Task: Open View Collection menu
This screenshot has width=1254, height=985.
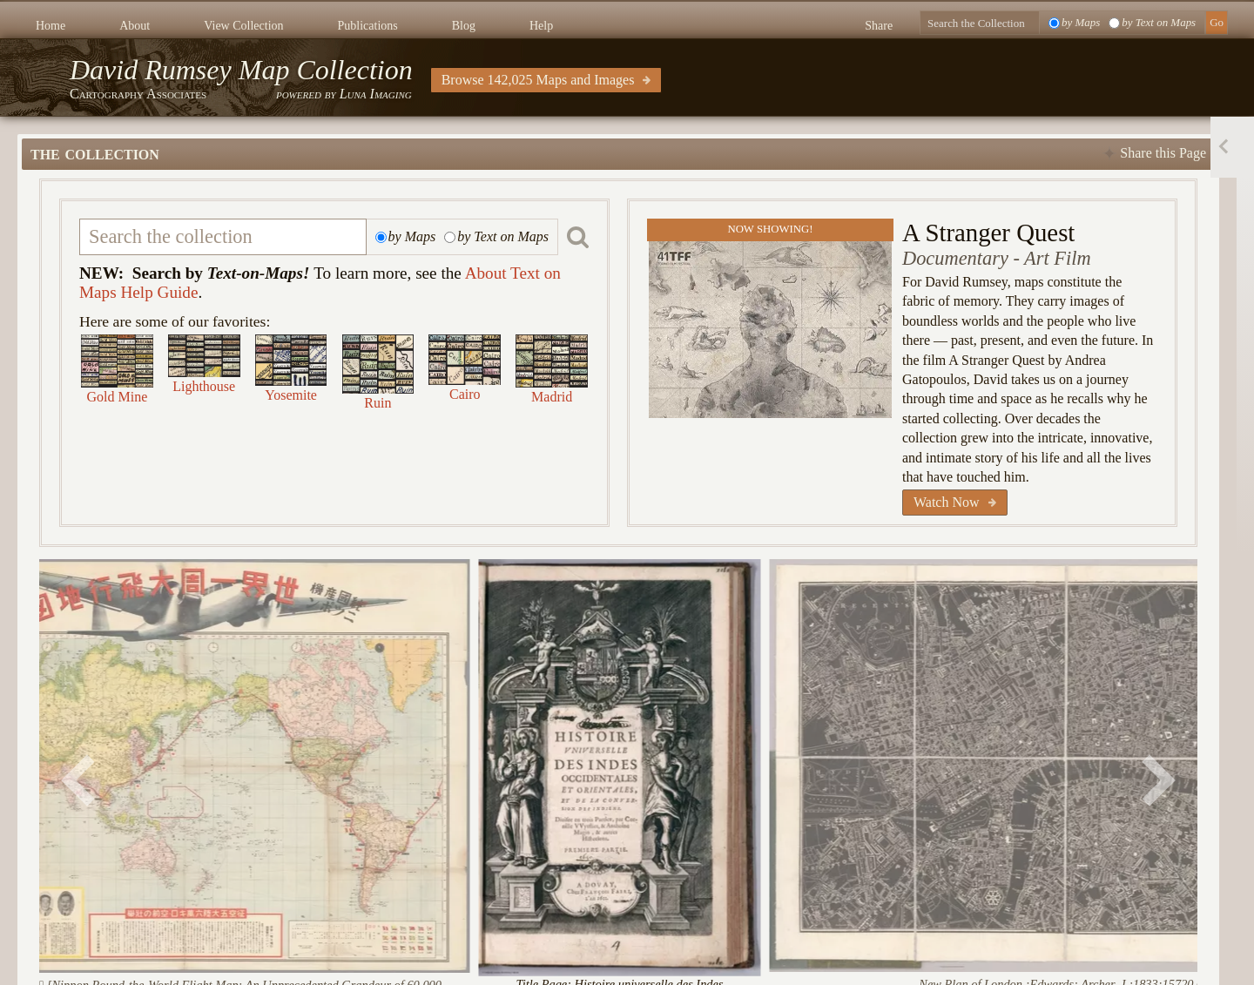Action: click(243, 25)
